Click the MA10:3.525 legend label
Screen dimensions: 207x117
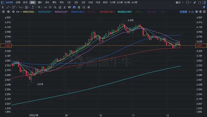[45, 12]
